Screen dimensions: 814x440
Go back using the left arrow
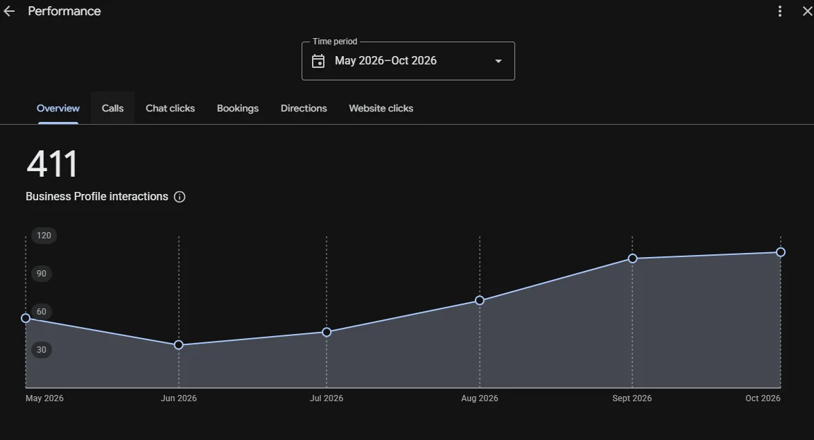9,11
